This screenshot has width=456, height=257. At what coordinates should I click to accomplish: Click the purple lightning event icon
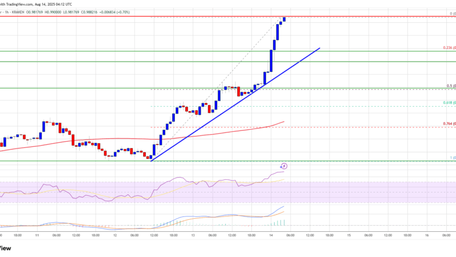tap(284, 166)
